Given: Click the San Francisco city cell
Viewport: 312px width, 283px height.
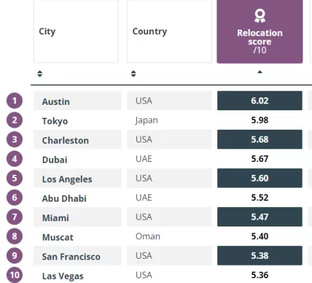Looking at the screenshot, I should tap(77, 255).
